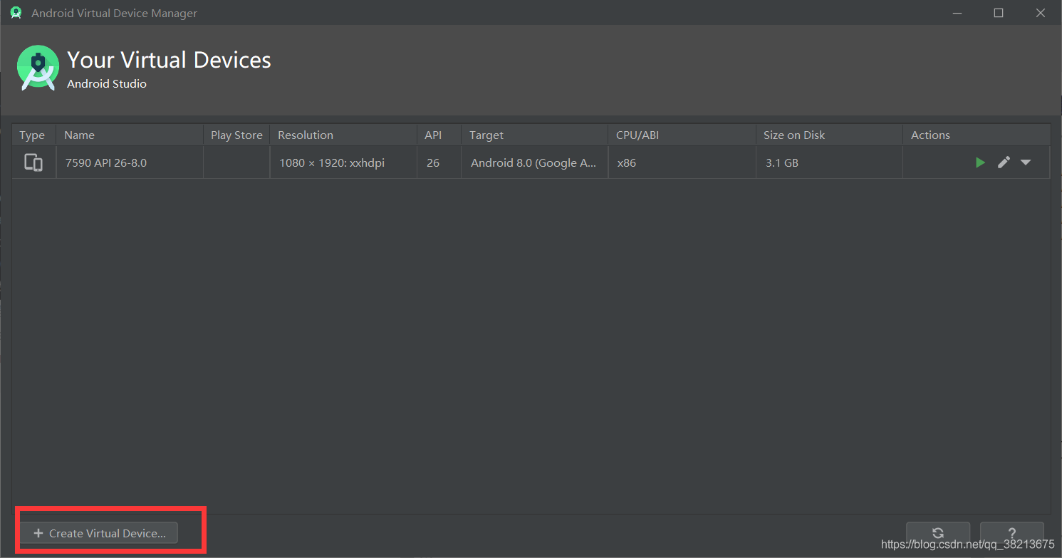Sort by the Type column header
1062x558 pixels.
coord(32,135)
